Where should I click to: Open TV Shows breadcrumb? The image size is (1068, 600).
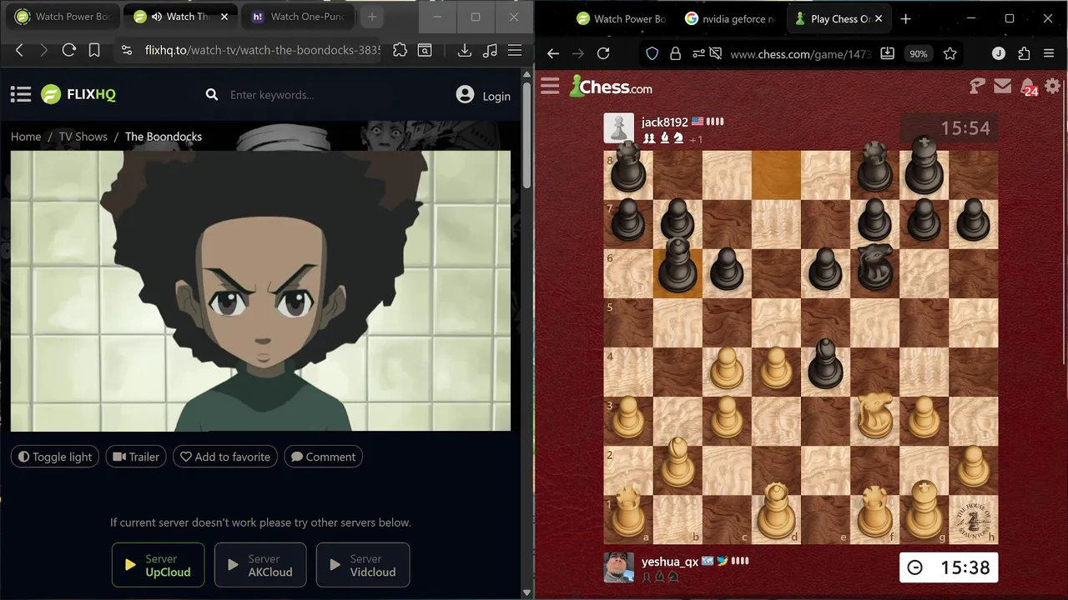(x=83, y=137)
